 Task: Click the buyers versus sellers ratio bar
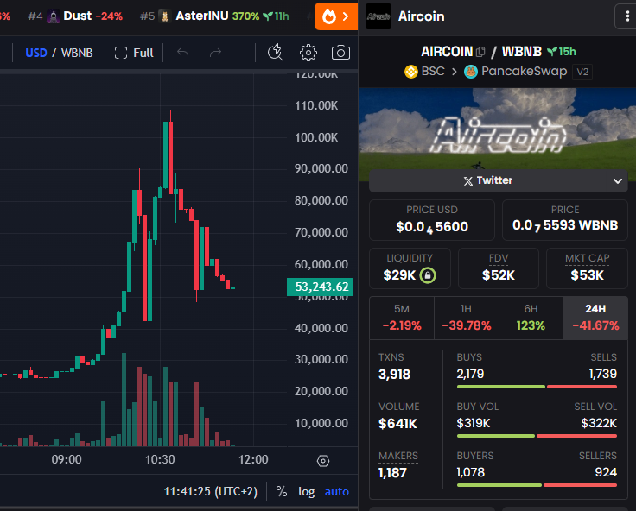[537, 485]
